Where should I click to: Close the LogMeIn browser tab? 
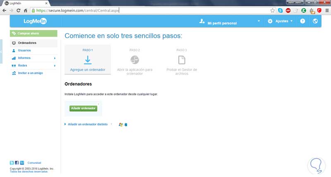coord(46,3)
